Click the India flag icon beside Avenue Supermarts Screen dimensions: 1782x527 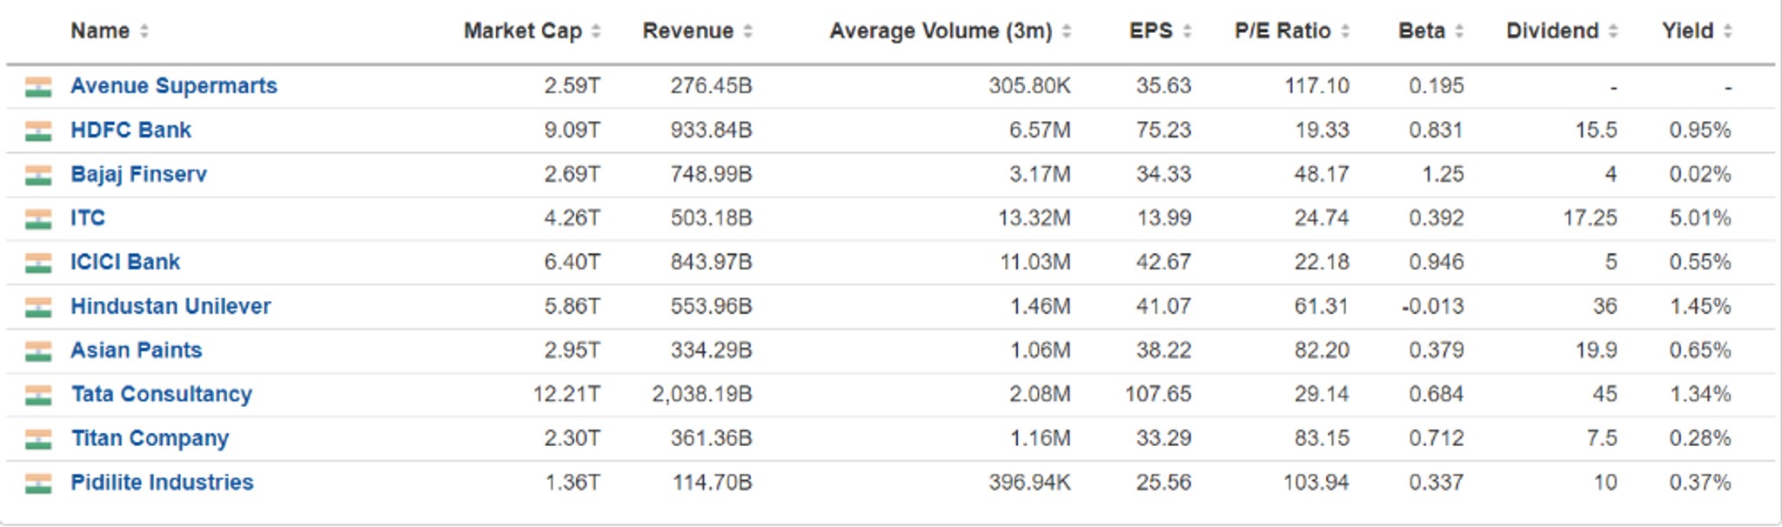pyautogui.click(x=38, y=87)
